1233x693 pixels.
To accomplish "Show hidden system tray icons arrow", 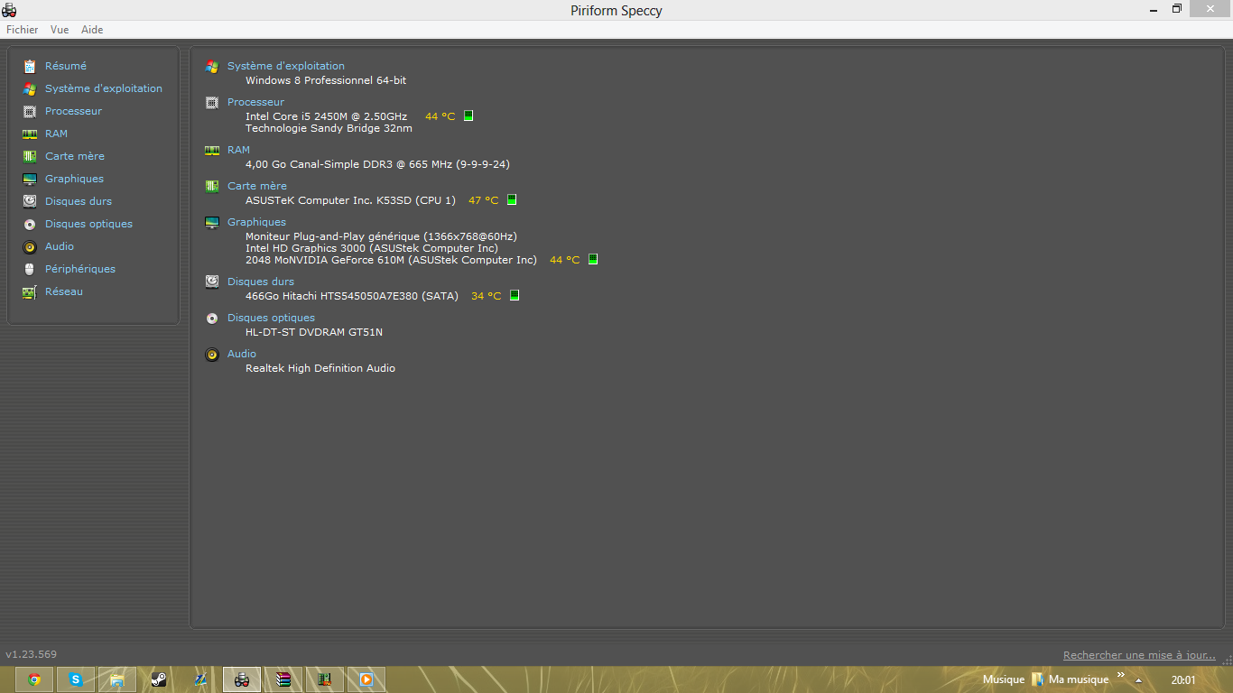I will pos(1138,680).
